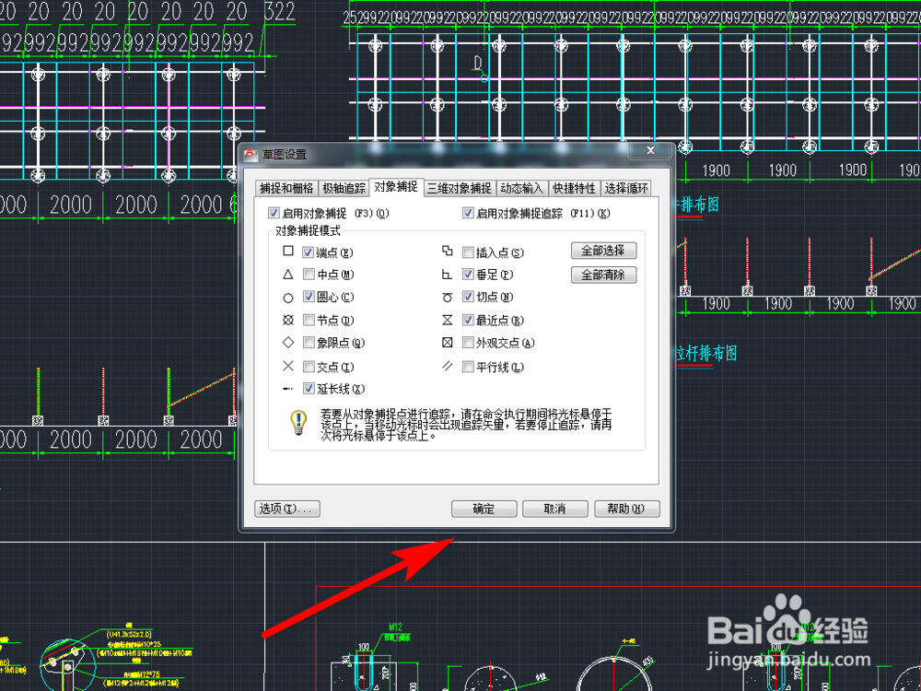Switch to the 捕捉和栅格 tab
The image size is (921, 691).
[x=286, y=189]
